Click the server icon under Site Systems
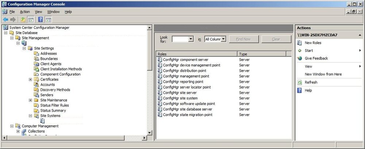The height and width of the screenshot is (149, 365). pos(42,121)
